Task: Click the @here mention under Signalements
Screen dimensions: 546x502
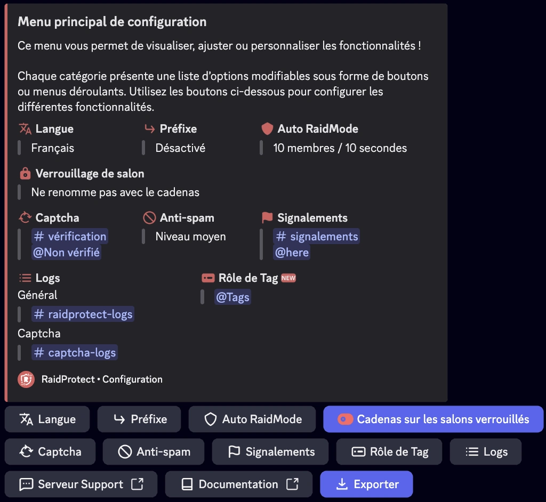Action: click(292, 252)
